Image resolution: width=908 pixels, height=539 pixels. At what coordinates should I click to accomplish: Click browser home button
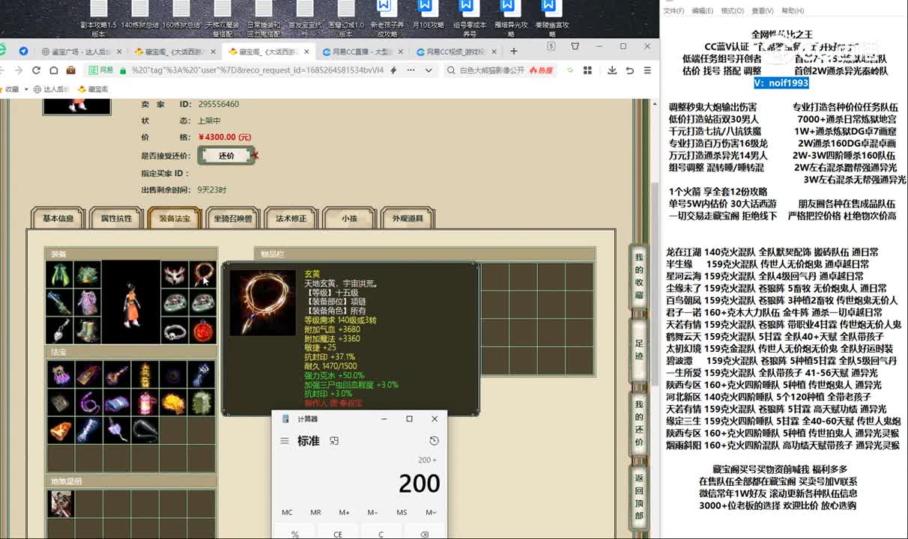point(53,70)
